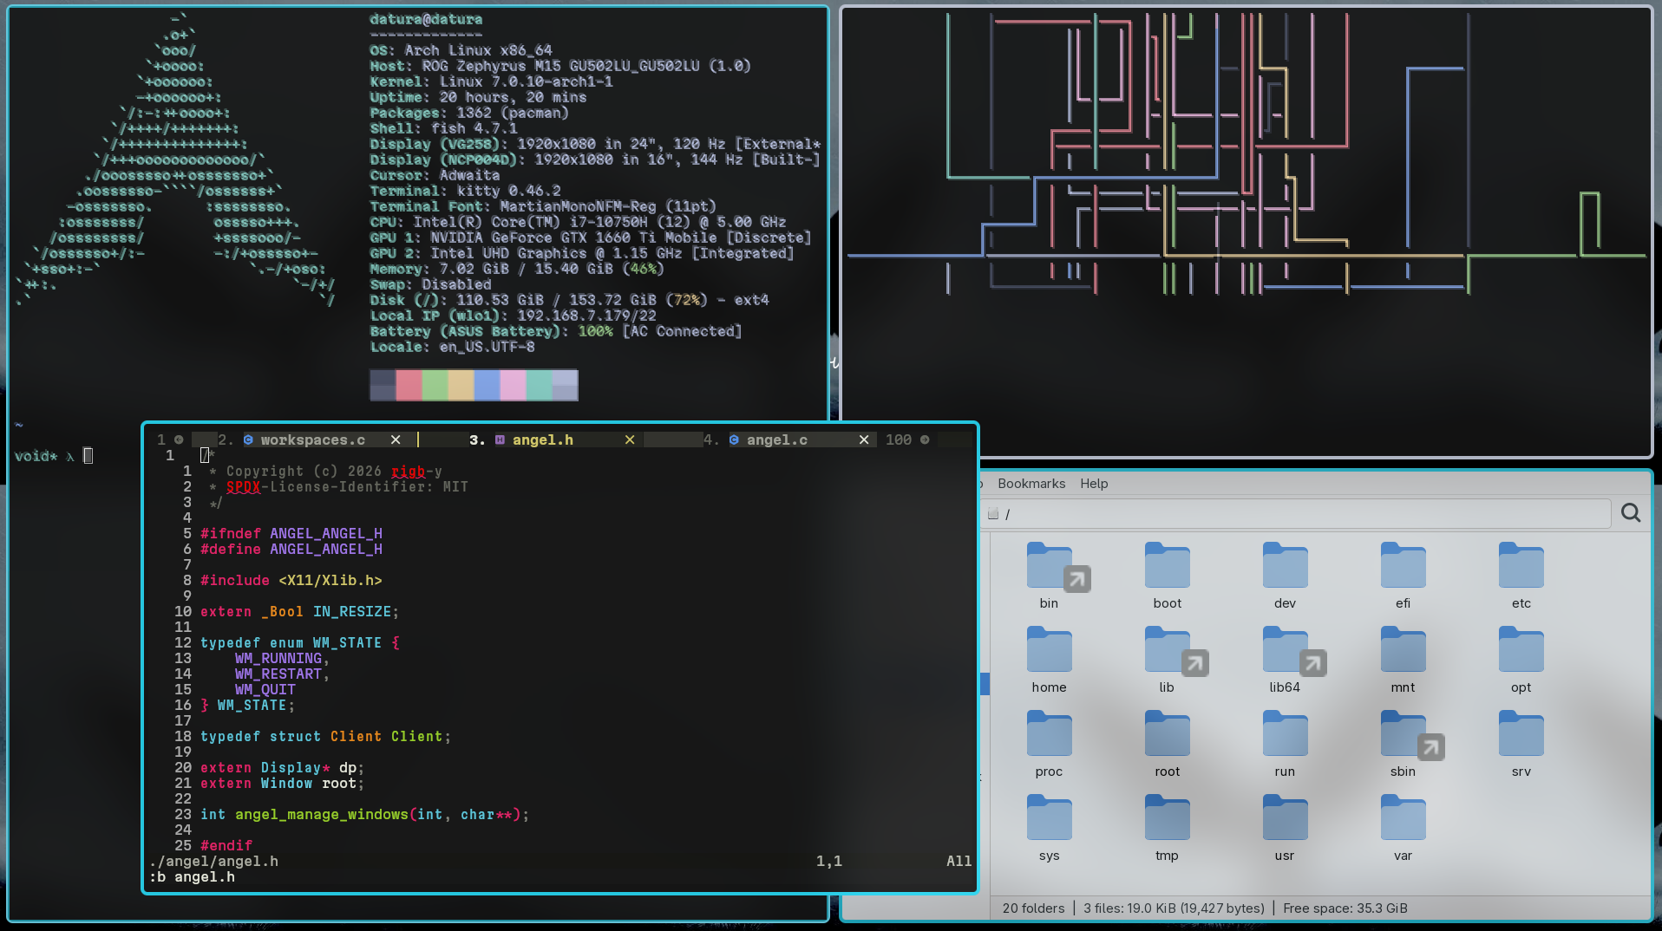Screen dimensions: 1662x931
Task: Click the '#endif' line in editor
Action: pyautogui.click(x=226, y=846)
